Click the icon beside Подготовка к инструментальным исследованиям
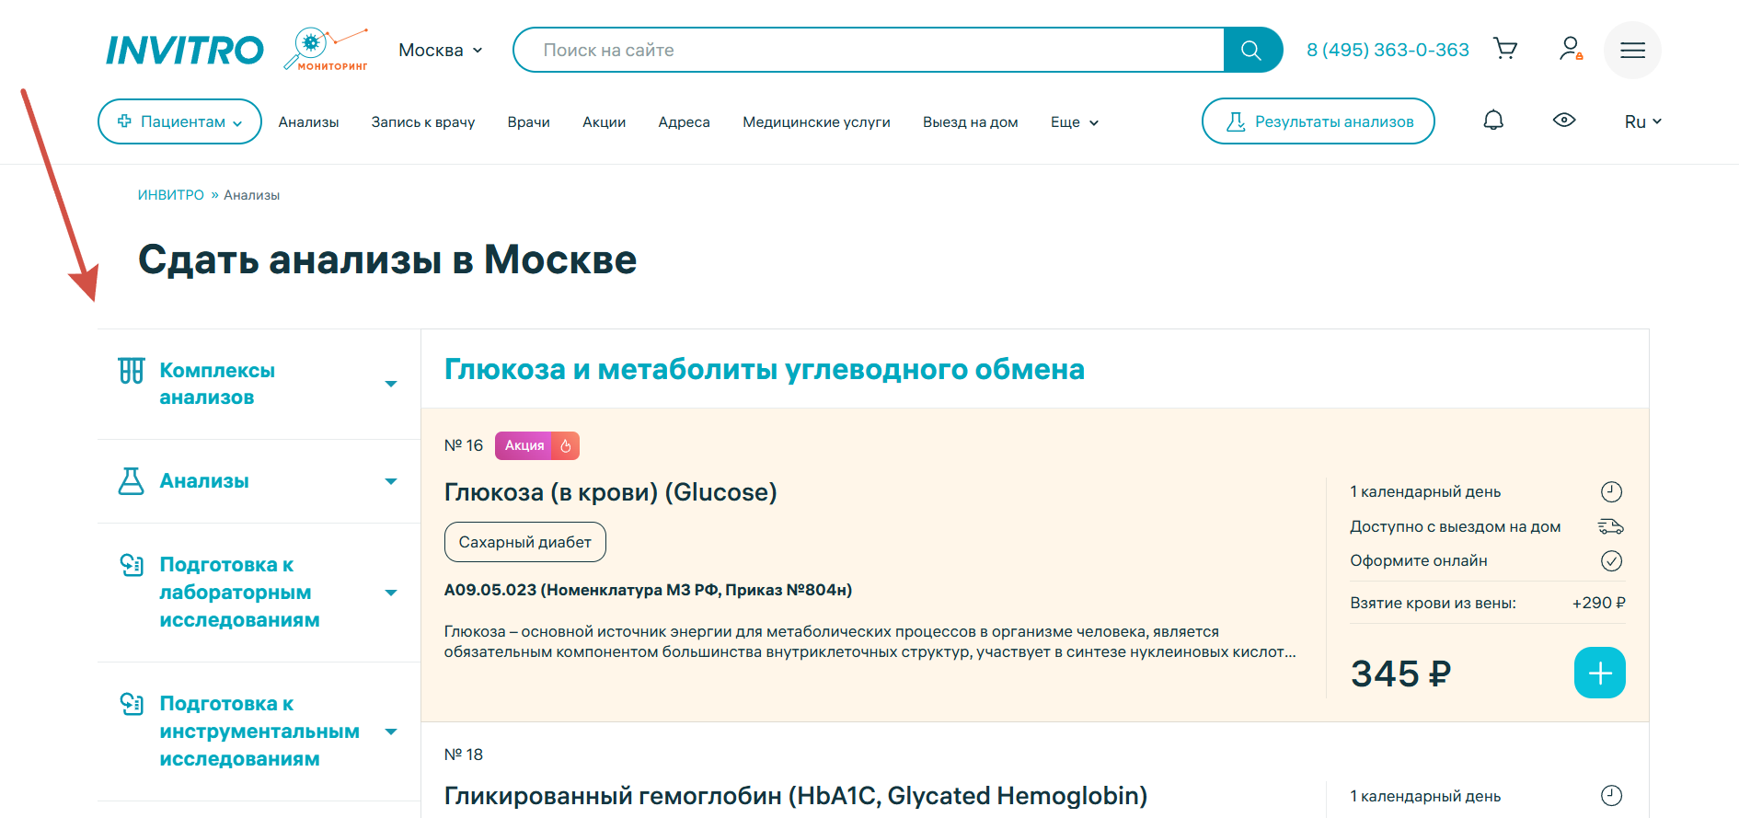This screenshot has height=818, width=1739. 132,704
